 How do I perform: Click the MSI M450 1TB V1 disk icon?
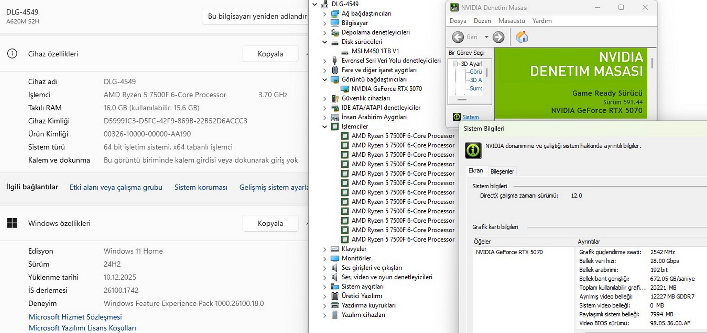(345, 52)
